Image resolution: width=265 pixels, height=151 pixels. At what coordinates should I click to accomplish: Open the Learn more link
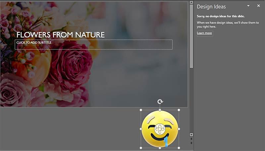[204, 33]
